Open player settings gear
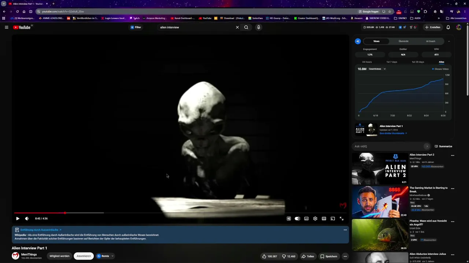The height and width of the screenshot is (263, 469). tap(315, 218)
